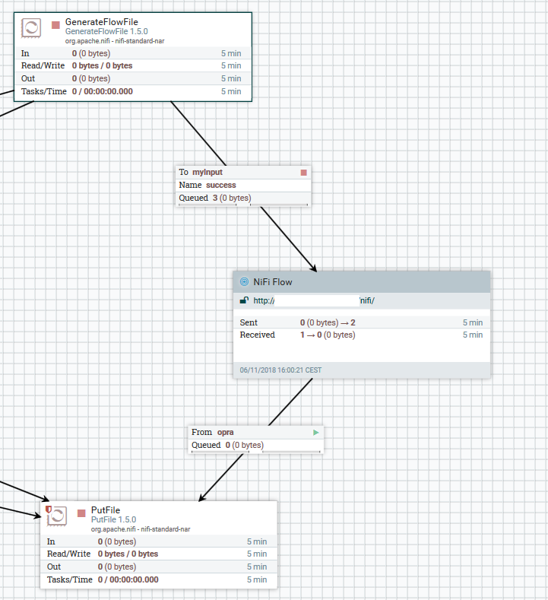Click the queue fill bar under opra connection
This screenshot has width=548, height=600.
click(256, 452)
